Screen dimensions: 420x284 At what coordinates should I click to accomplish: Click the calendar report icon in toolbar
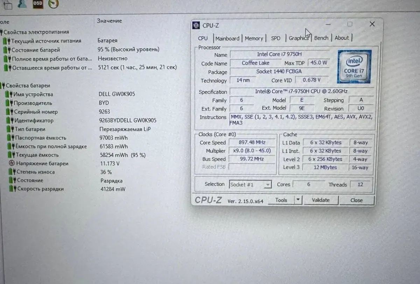(7, 4)
